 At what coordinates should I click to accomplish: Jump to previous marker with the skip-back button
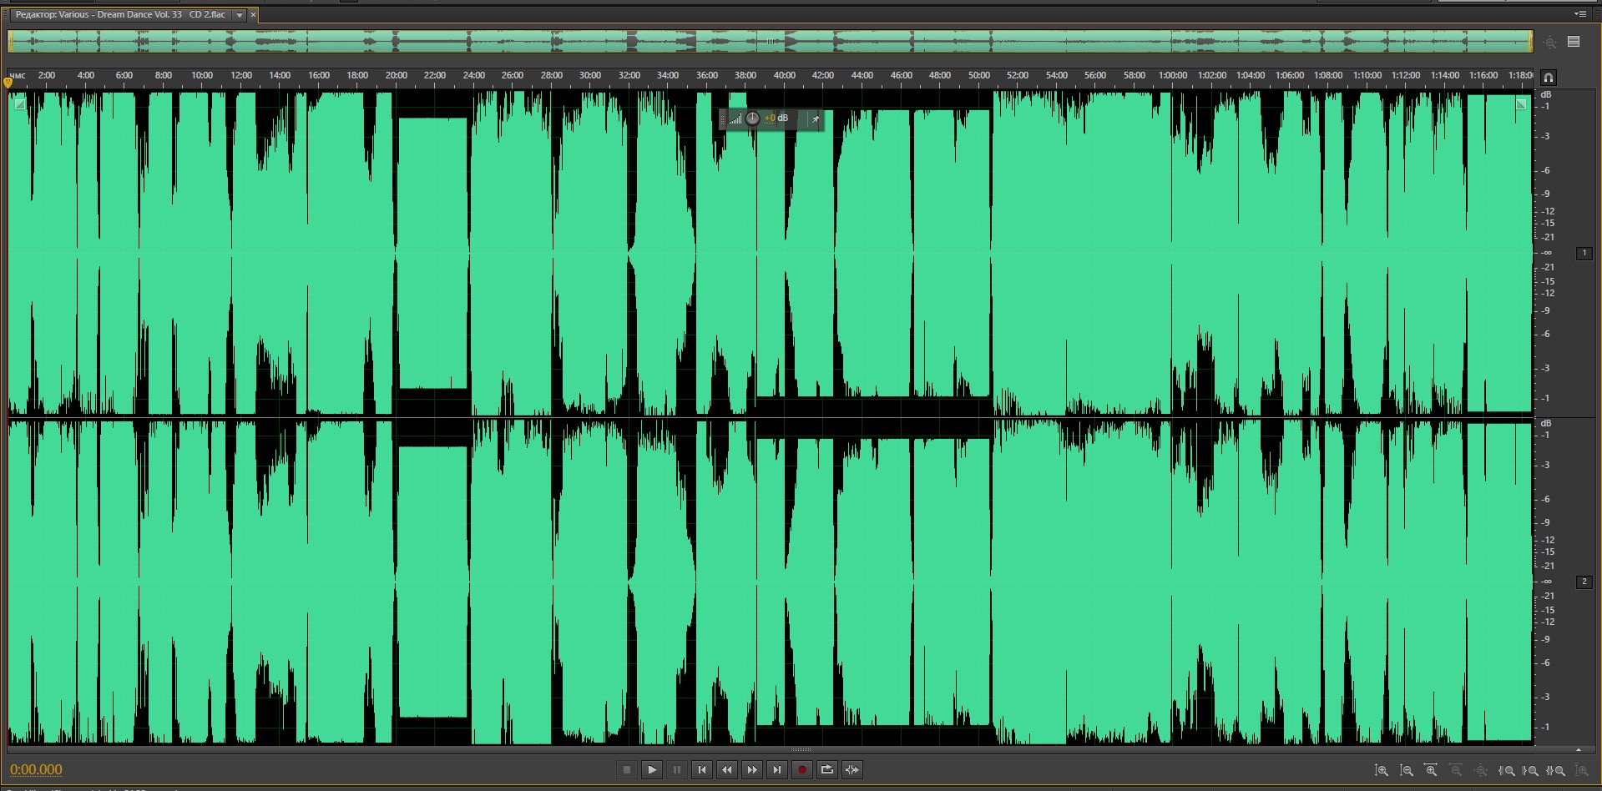[702, 769]
